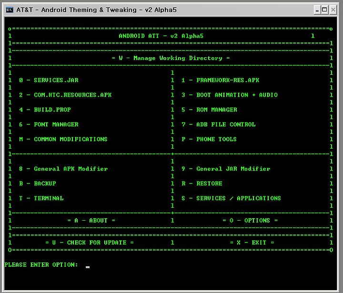Click the '1 - FRAMEWORK-RES.APK' option
Screen dimensions: 343x293
pos(220,81)
